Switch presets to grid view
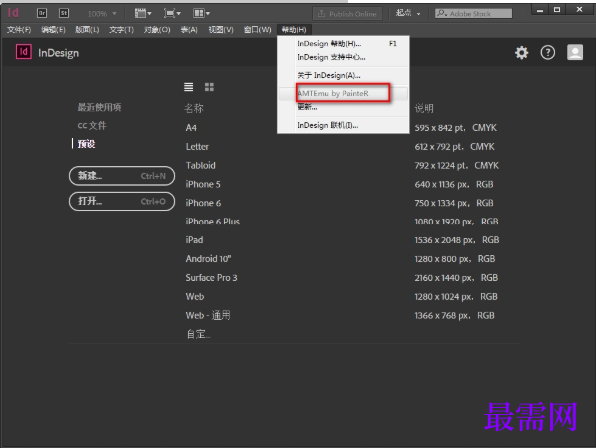This screenshot has width=596, height=448. [x=209, y=87]
